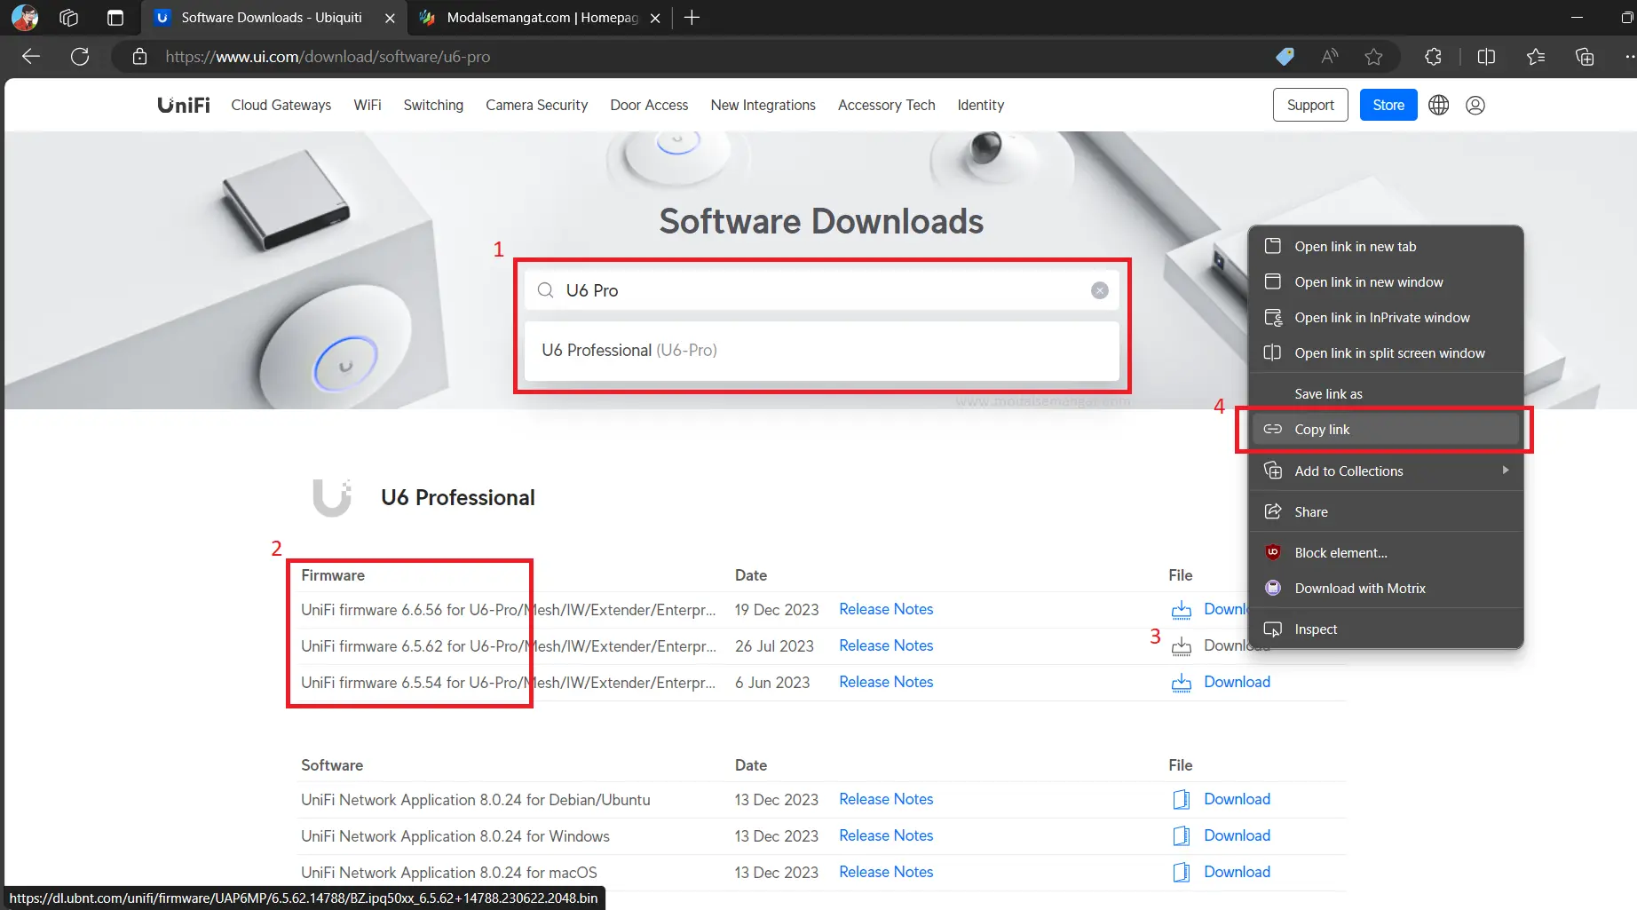Click UniFi firmware 6.6.56 row title
The height and width of the screenshot is (910, 1637).
(x=508, y=610)
